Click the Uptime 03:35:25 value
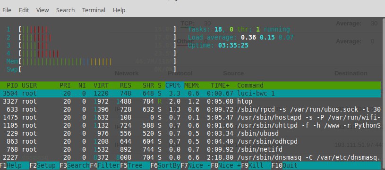The image size is (385, 170). [x=233, y=46]
